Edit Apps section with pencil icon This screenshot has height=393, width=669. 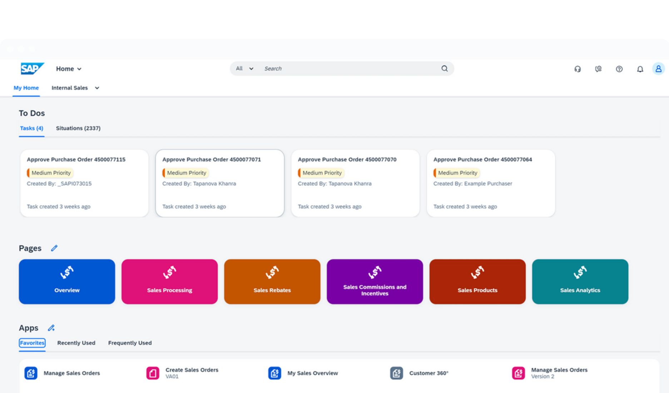(x=51, y=328)
